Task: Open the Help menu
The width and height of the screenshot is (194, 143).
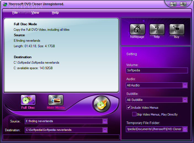Action: (55, 13)
